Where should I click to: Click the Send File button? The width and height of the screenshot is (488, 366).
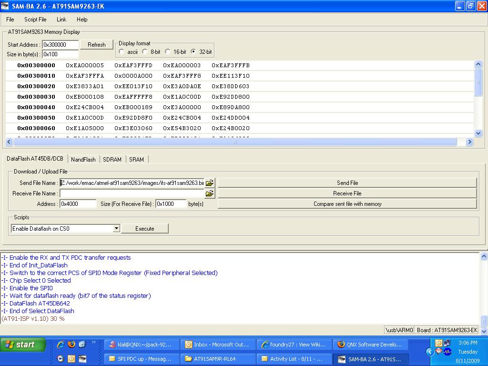(x=347, y=183)
